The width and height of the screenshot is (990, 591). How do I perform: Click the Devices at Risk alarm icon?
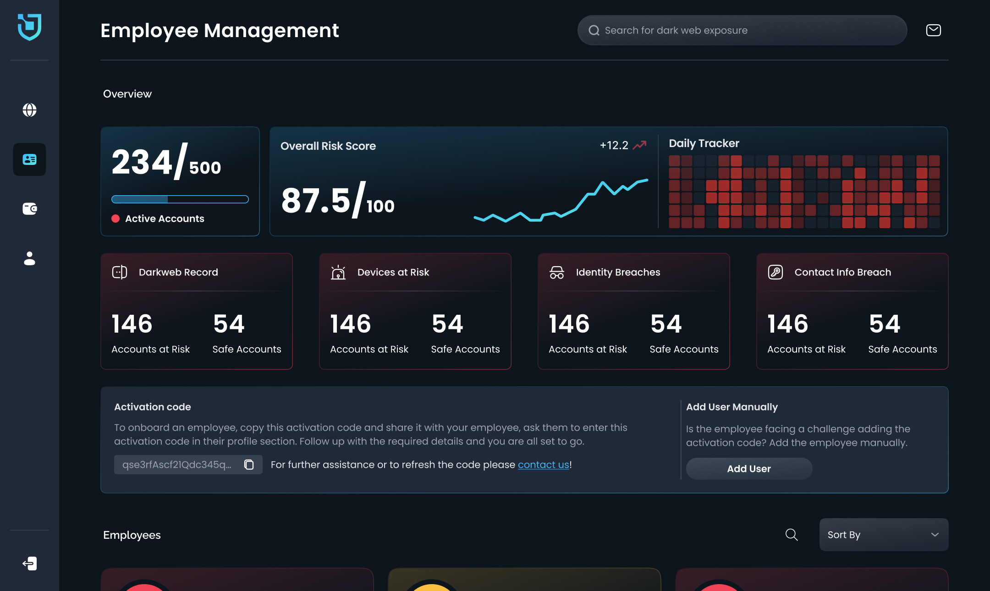click(x=338, y=272)
